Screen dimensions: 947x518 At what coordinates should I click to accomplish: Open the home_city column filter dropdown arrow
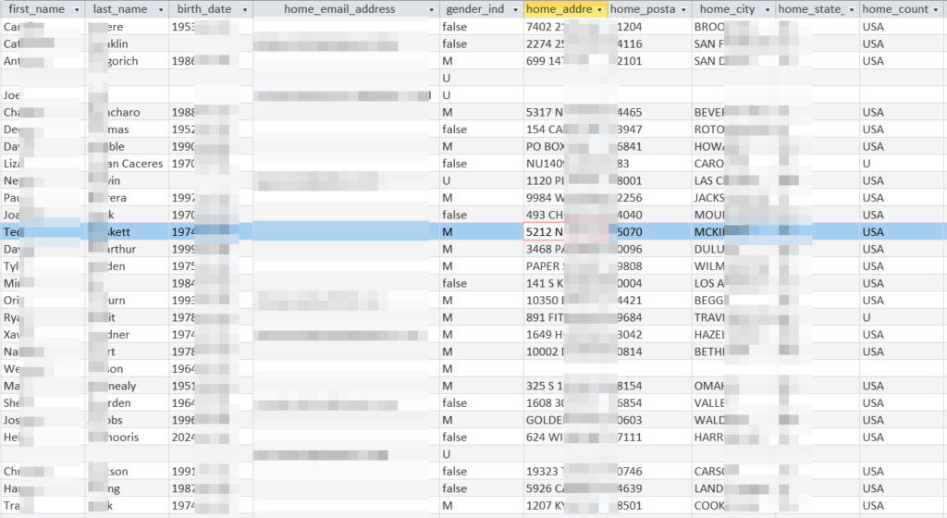click(767, 9)
